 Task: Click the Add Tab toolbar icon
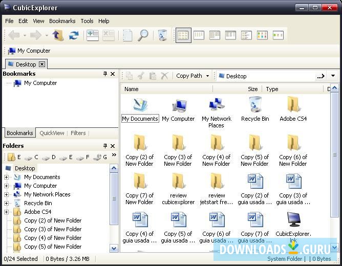click(x=93, y=35)
